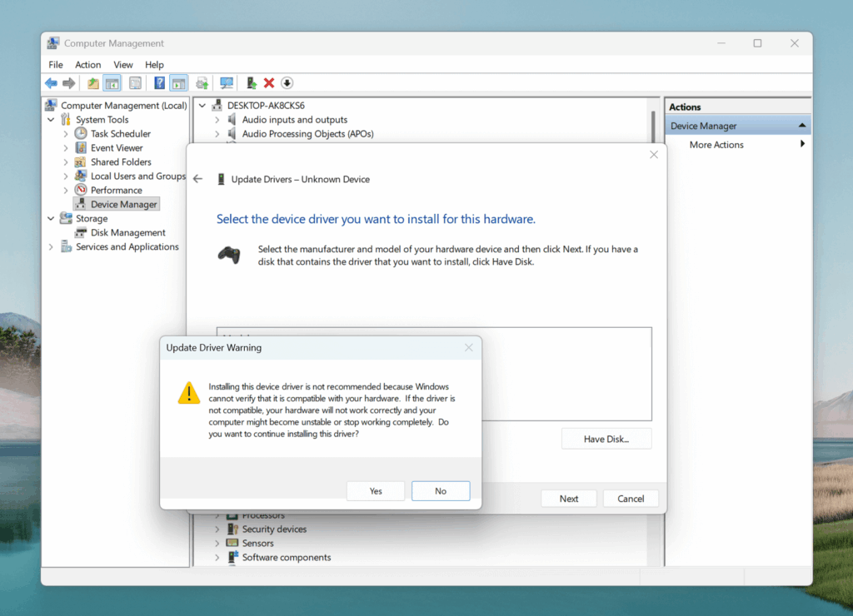853x616 pixels.
Task: Open the View menu
Action: pyautogui.click(x=123, y=65)
